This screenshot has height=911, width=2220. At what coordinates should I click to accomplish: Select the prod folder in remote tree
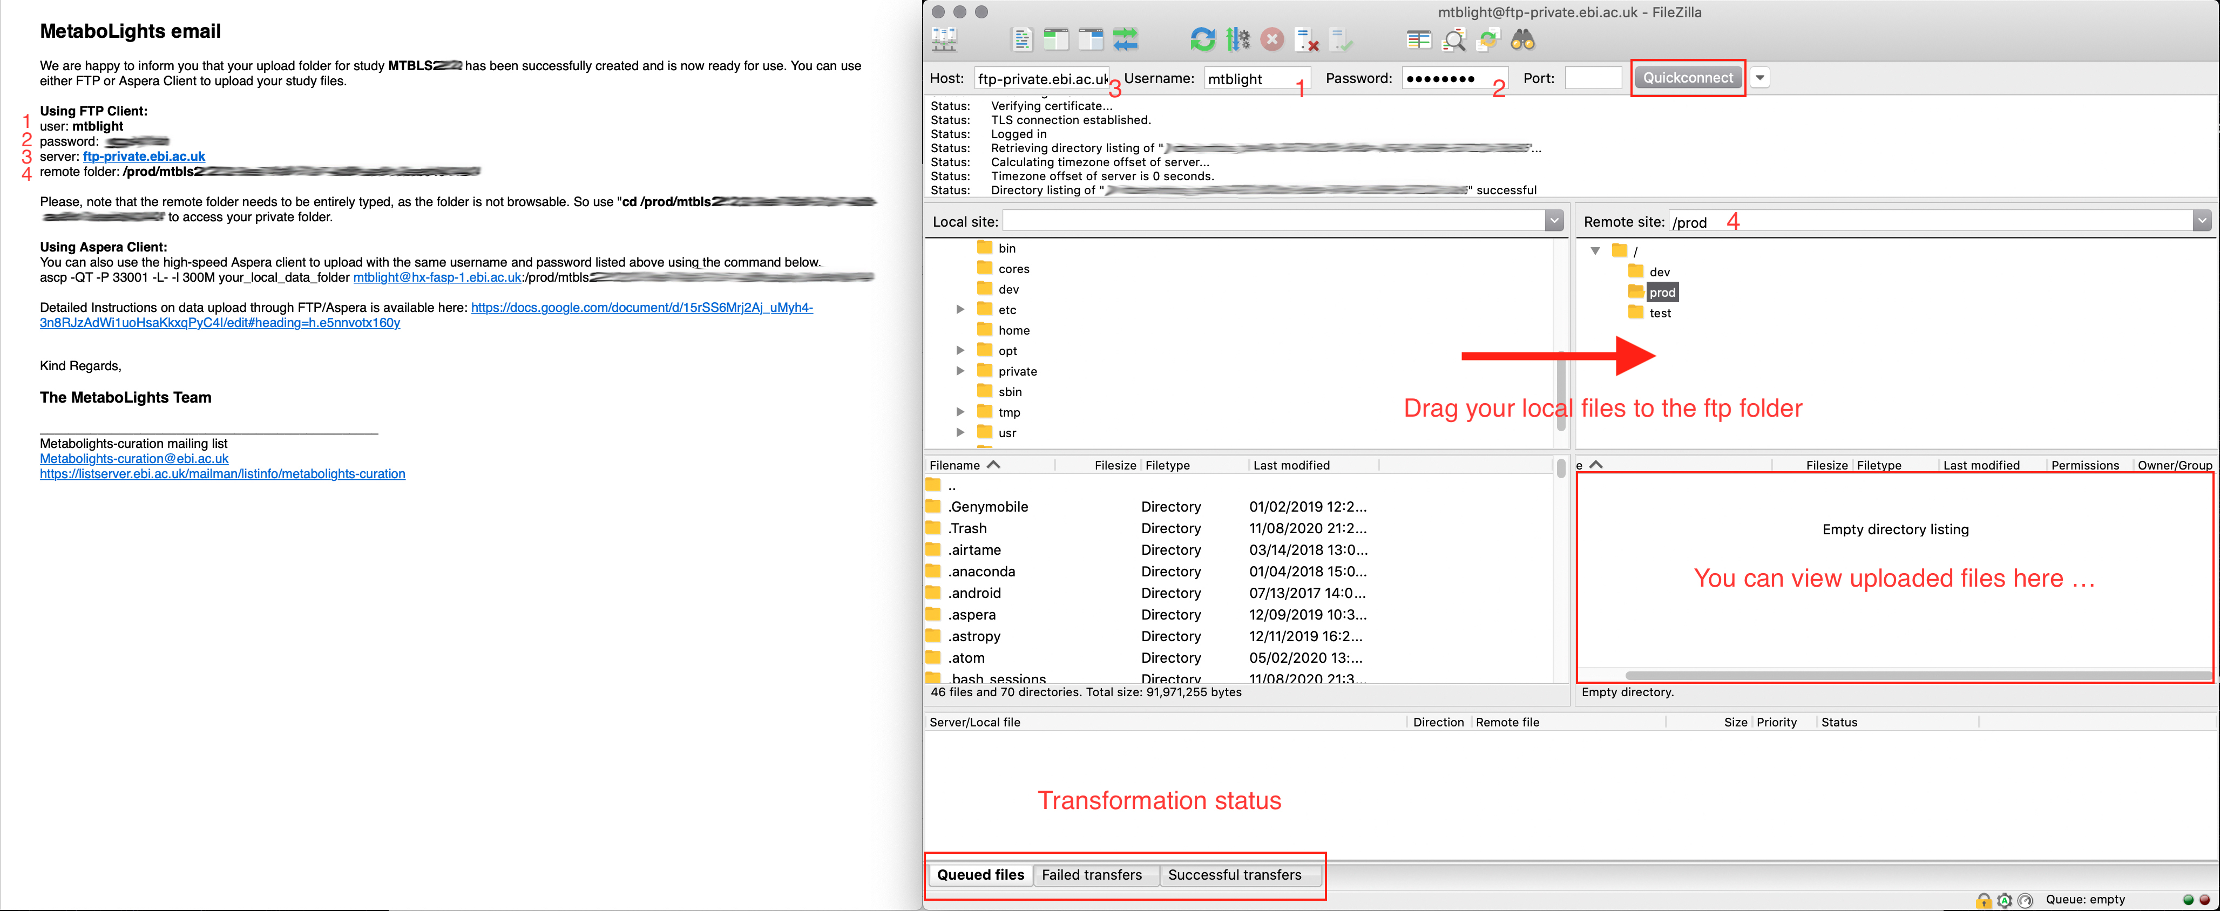coord(1662,292)
